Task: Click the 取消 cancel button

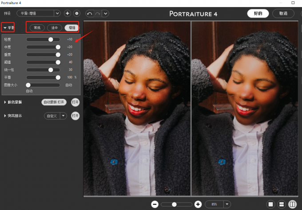Action: click(283, 13)
